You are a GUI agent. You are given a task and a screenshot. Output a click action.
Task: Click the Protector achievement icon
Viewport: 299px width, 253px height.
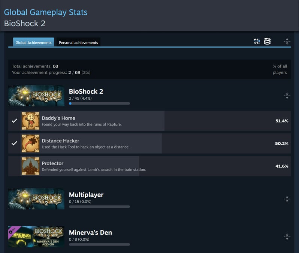tap(30, 166)
